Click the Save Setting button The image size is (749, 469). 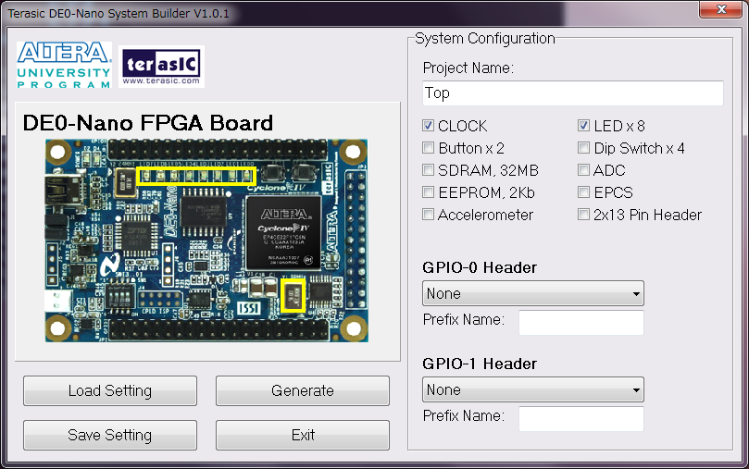coord(110,436)
